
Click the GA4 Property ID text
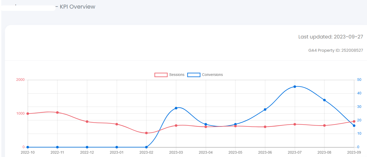[335, 50]
